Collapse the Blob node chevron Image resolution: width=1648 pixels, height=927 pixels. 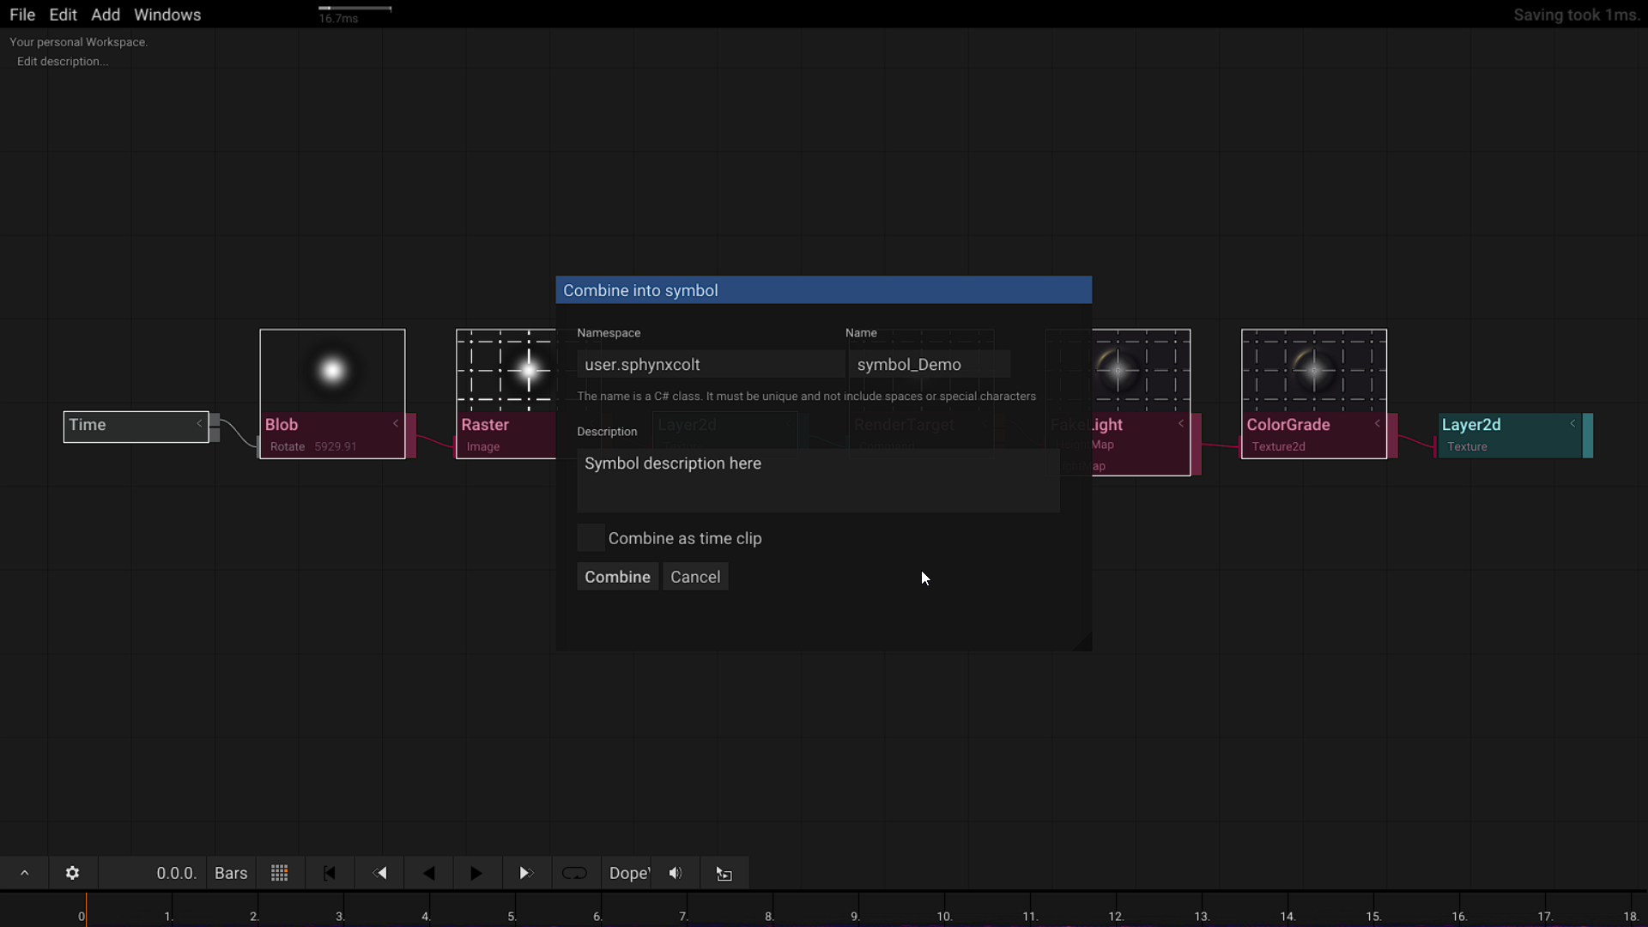[x=396, y=423]
